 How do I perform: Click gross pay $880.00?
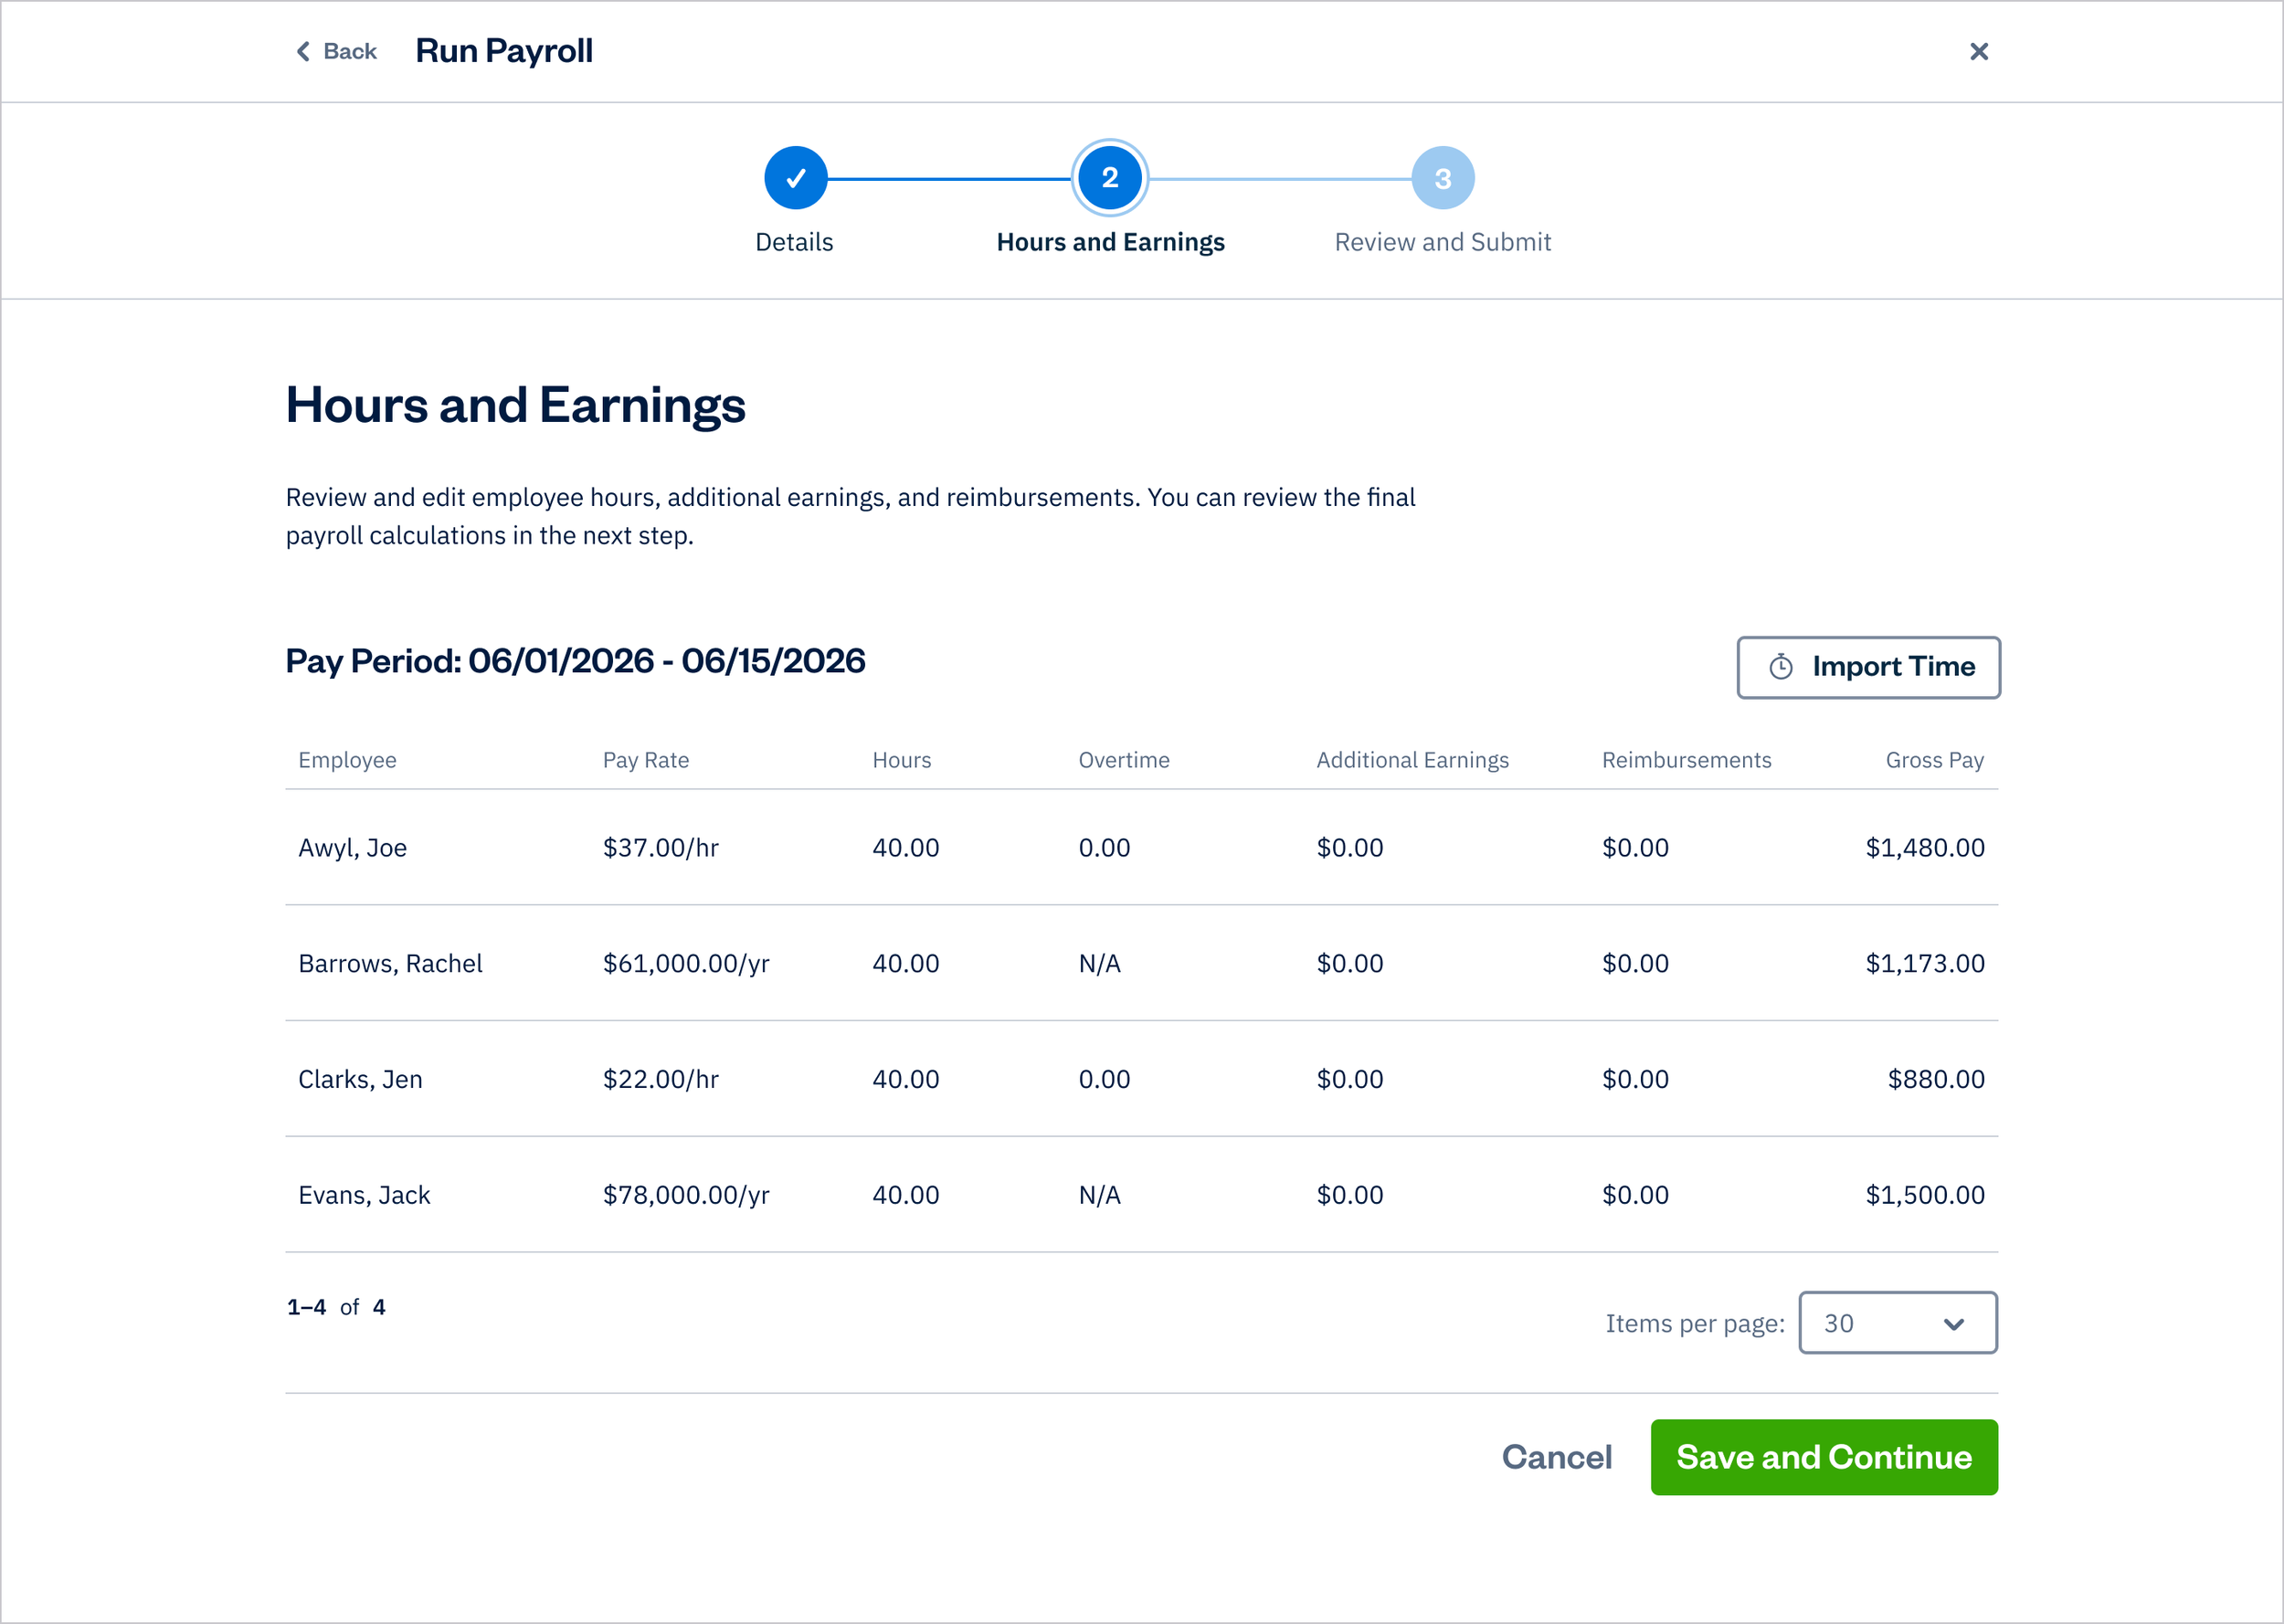[x=1935, y=1079]
